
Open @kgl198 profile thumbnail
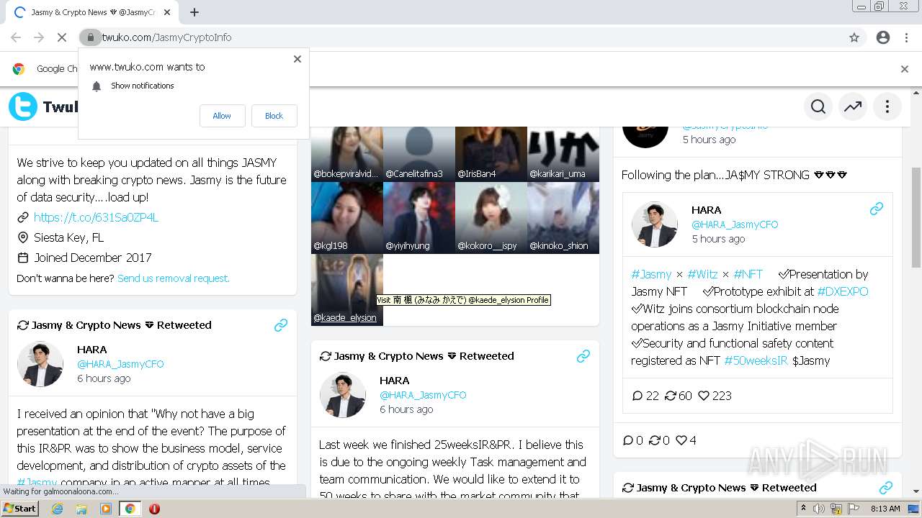click(x=347, y=217)
